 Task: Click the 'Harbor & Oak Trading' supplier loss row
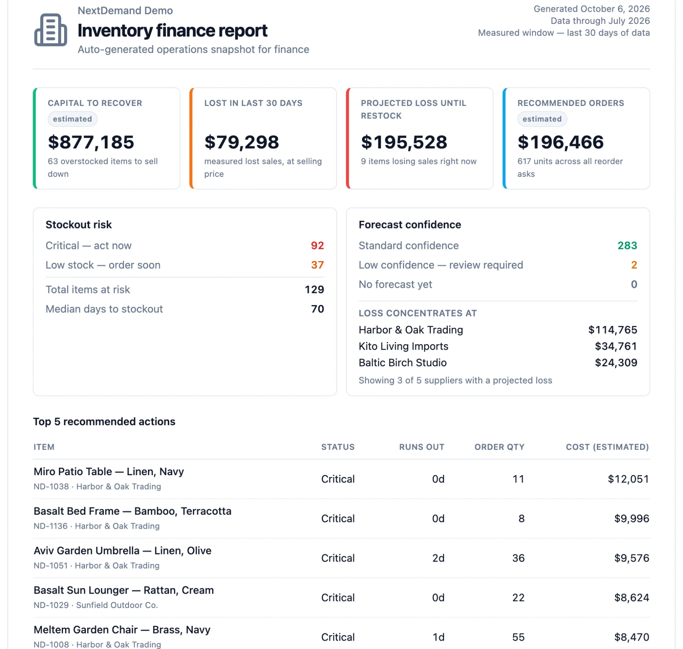498,330
